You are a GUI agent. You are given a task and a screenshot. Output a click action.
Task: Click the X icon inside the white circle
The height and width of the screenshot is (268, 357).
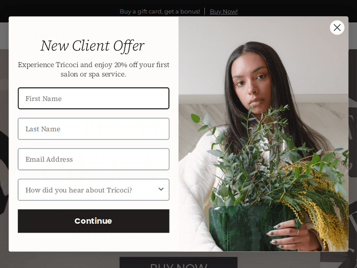(x=337, y=28)
